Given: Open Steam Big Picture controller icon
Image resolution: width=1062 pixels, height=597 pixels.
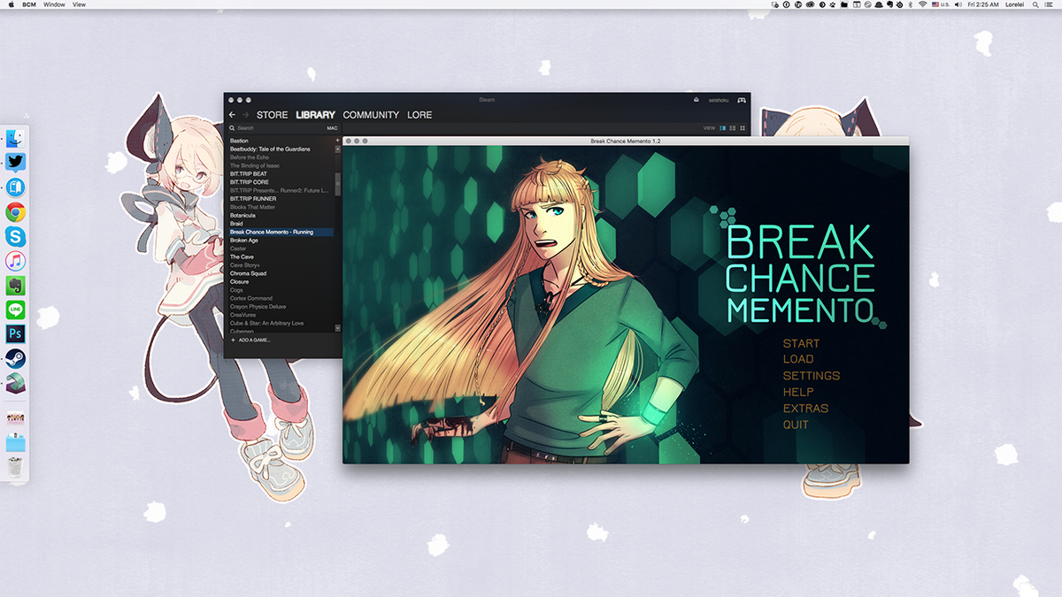Looking at the screenshot, I should [x=741, y=100].
